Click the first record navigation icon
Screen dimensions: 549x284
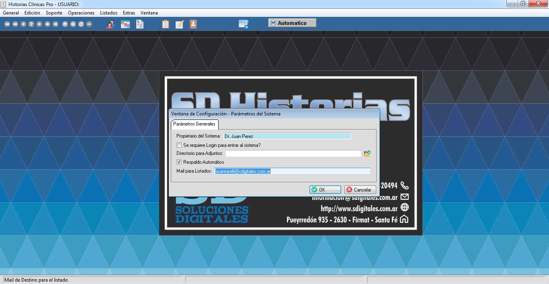point(7,24)
